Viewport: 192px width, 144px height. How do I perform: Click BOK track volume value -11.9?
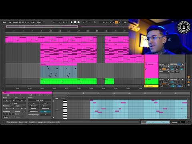point(174,82)
